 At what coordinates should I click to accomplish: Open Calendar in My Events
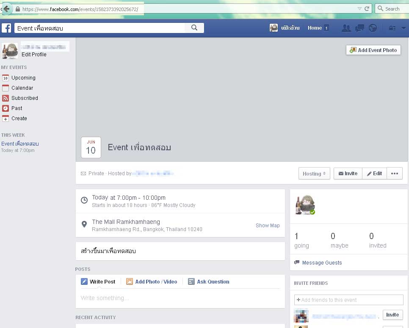[x=22, y=88]
